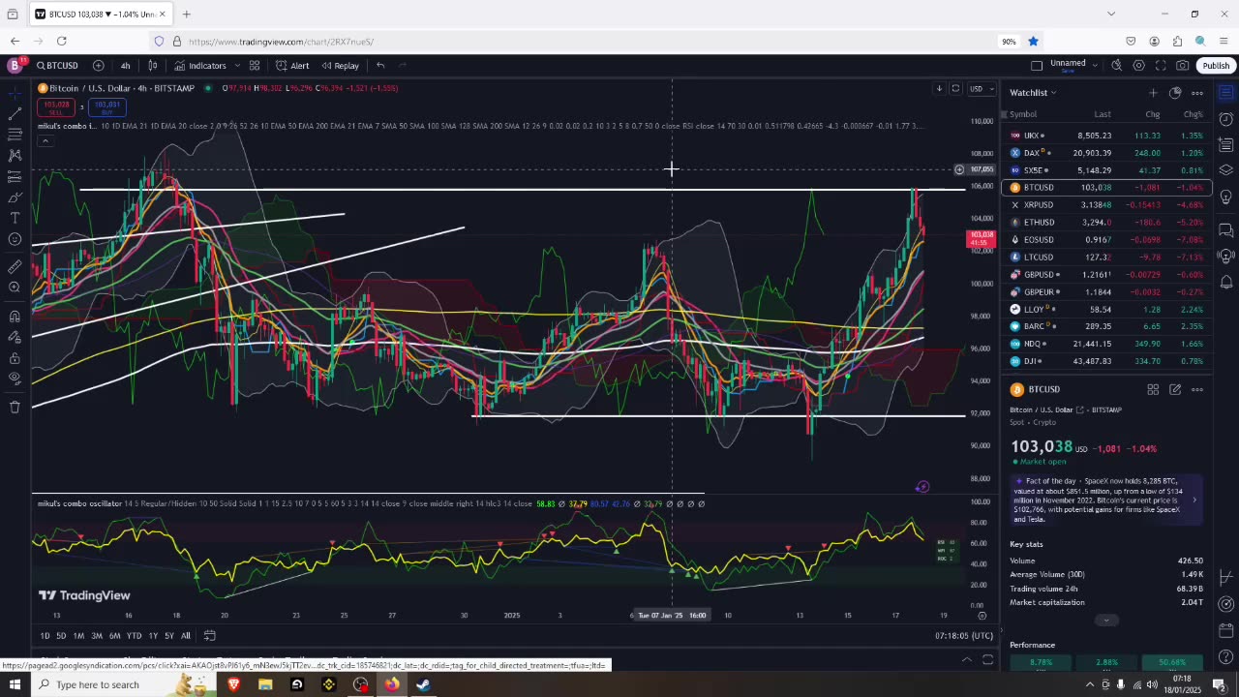
Task: Select the 6M date range
Action: [114, 636]
